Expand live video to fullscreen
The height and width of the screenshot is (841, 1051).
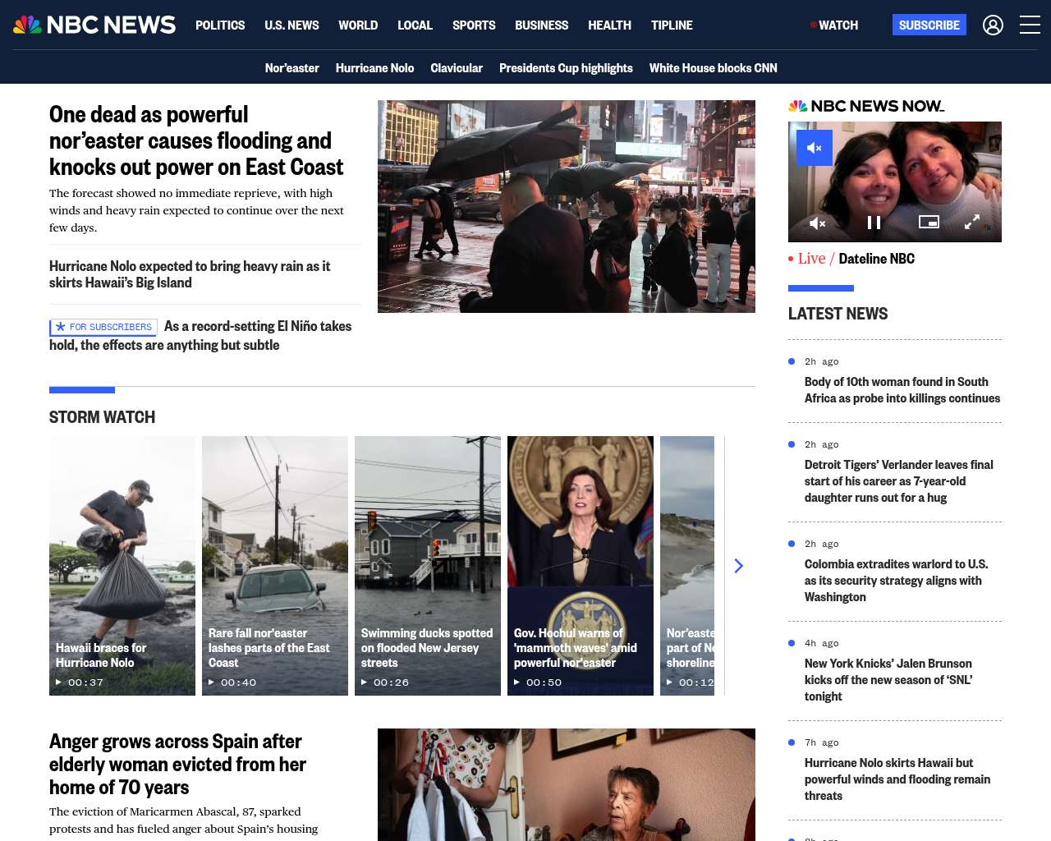pos(972,222)
